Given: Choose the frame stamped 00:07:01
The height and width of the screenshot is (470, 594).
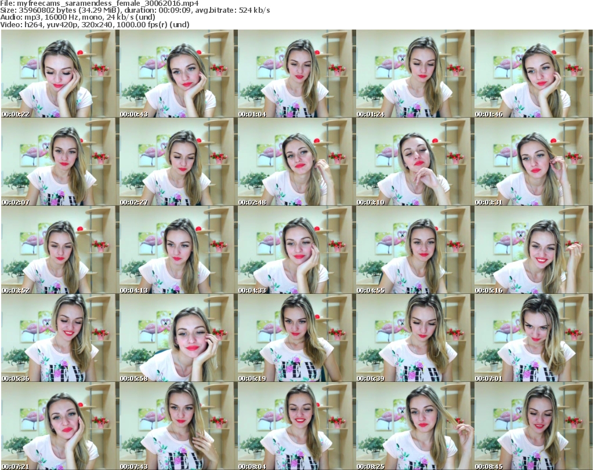Looking at the screenshot, I should (x=534, y=338).
